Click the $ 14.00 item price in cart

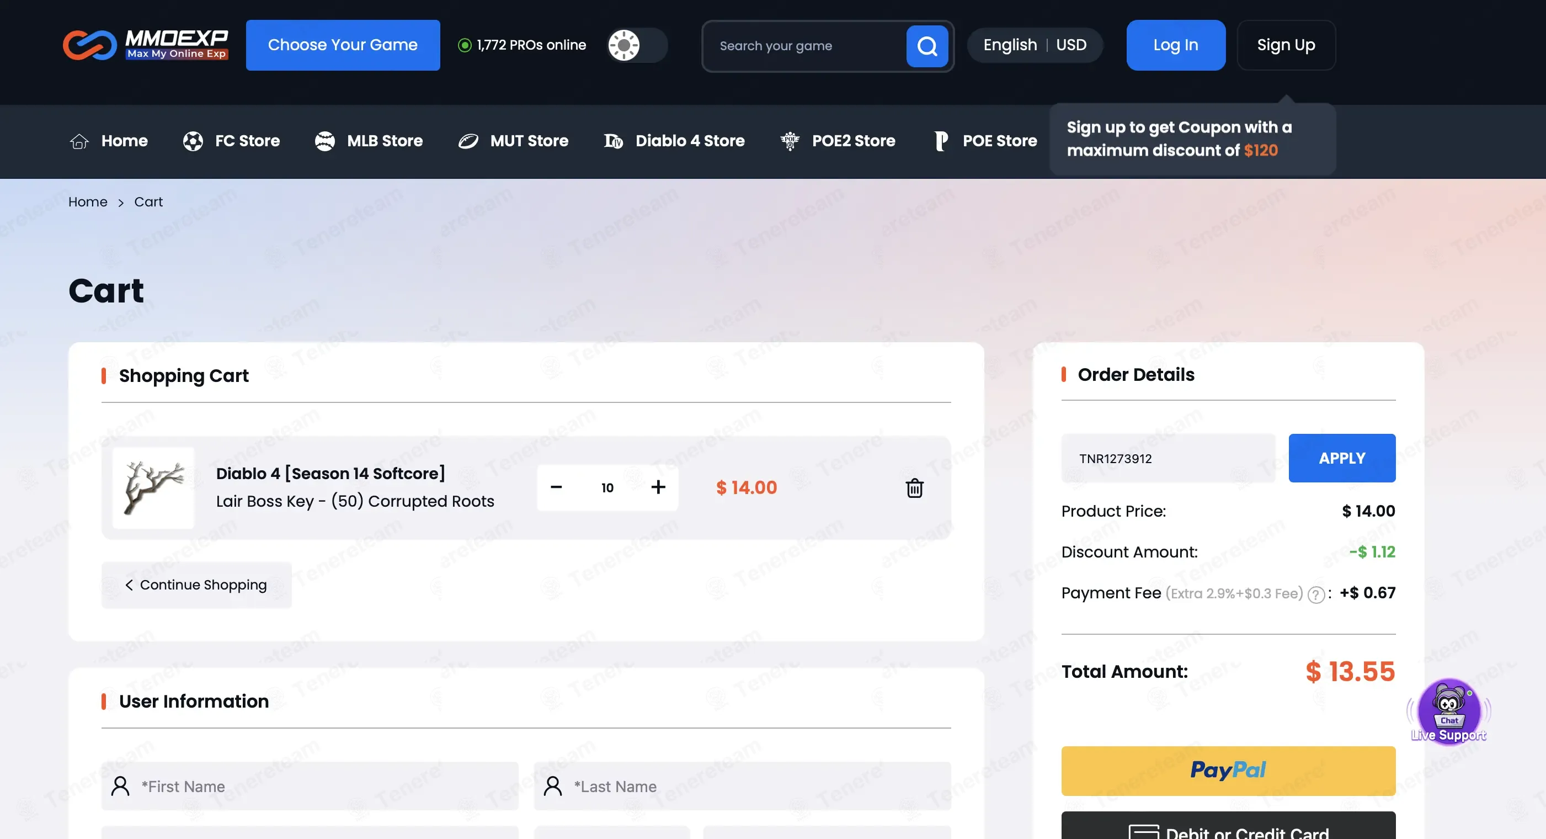[x=747, y=487]
